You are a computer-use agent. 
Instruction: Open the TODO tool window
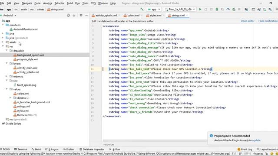(x=5, y=149)
